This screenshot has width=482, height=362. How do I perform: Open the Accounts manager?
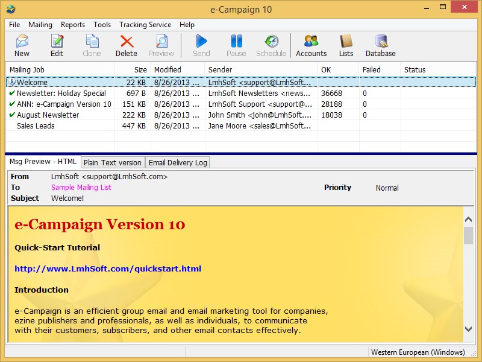tap(311, 45)
